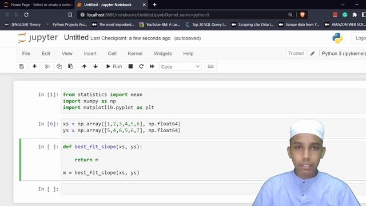Move selected cell down arrow
Screen dimensions: 366x206
click(96, 66)
